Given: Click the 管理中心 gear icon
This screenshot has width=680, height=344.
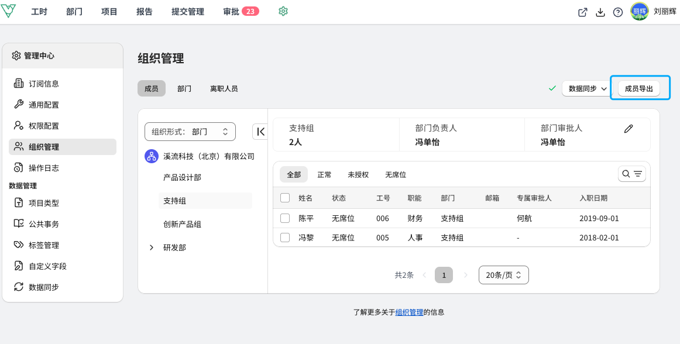Looking at the screenshot, I should pos(16,56).
